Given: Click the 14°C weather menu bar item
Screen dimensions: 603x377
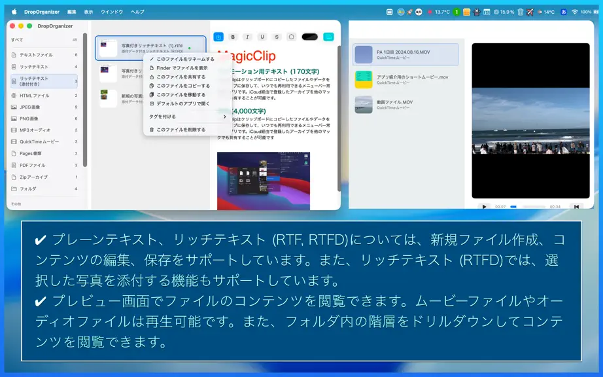Looking at the screenshot, I should click(546, 12).
